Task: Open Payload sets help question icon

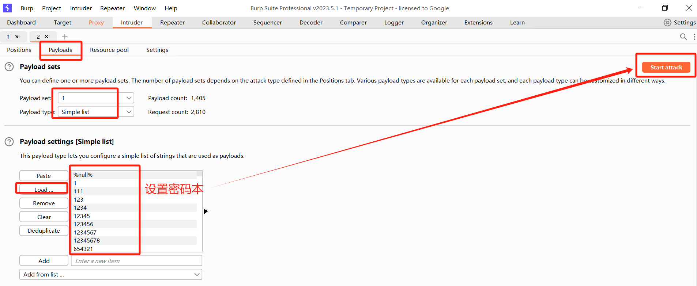Action: (x=9, y=67)
